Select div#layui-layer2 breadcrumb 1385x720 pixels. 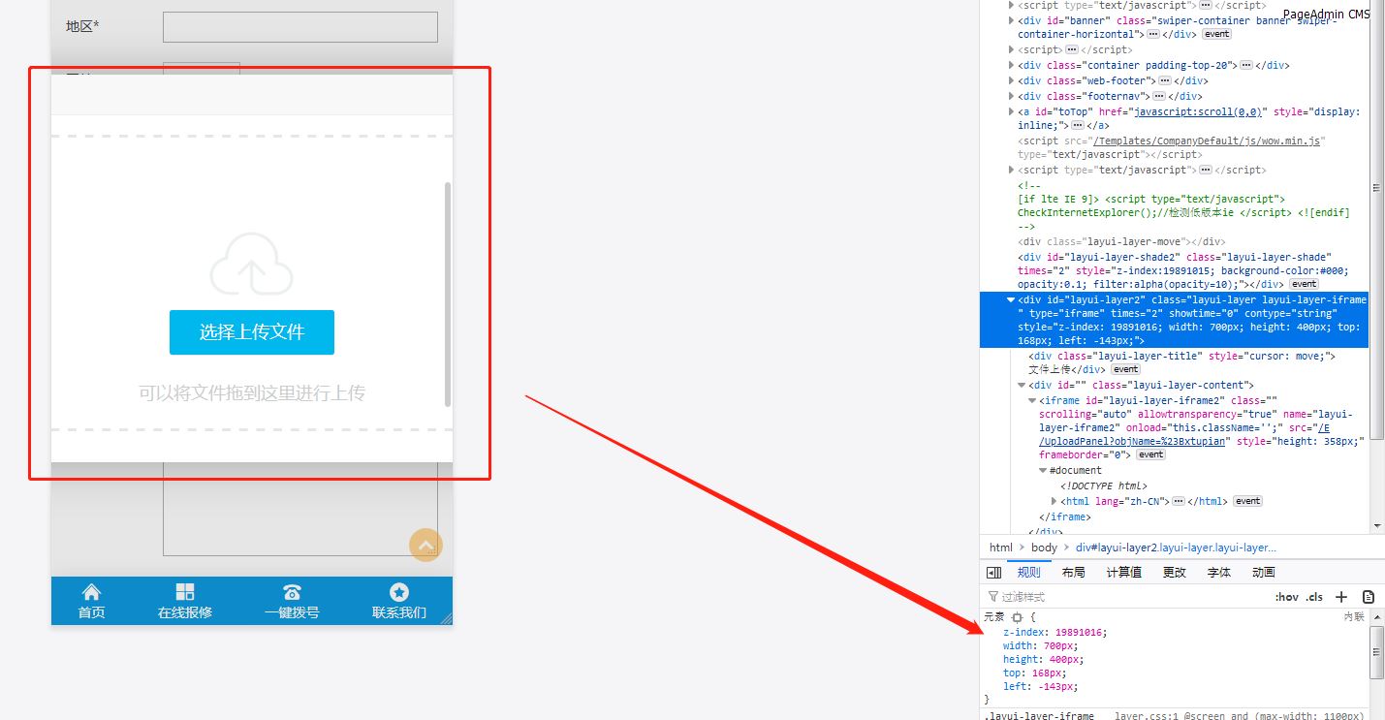1176,548
